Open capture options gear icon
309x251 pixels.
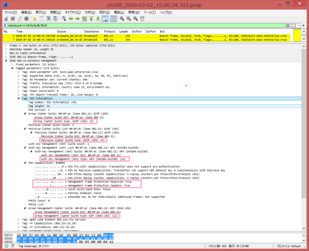(26, 19)
